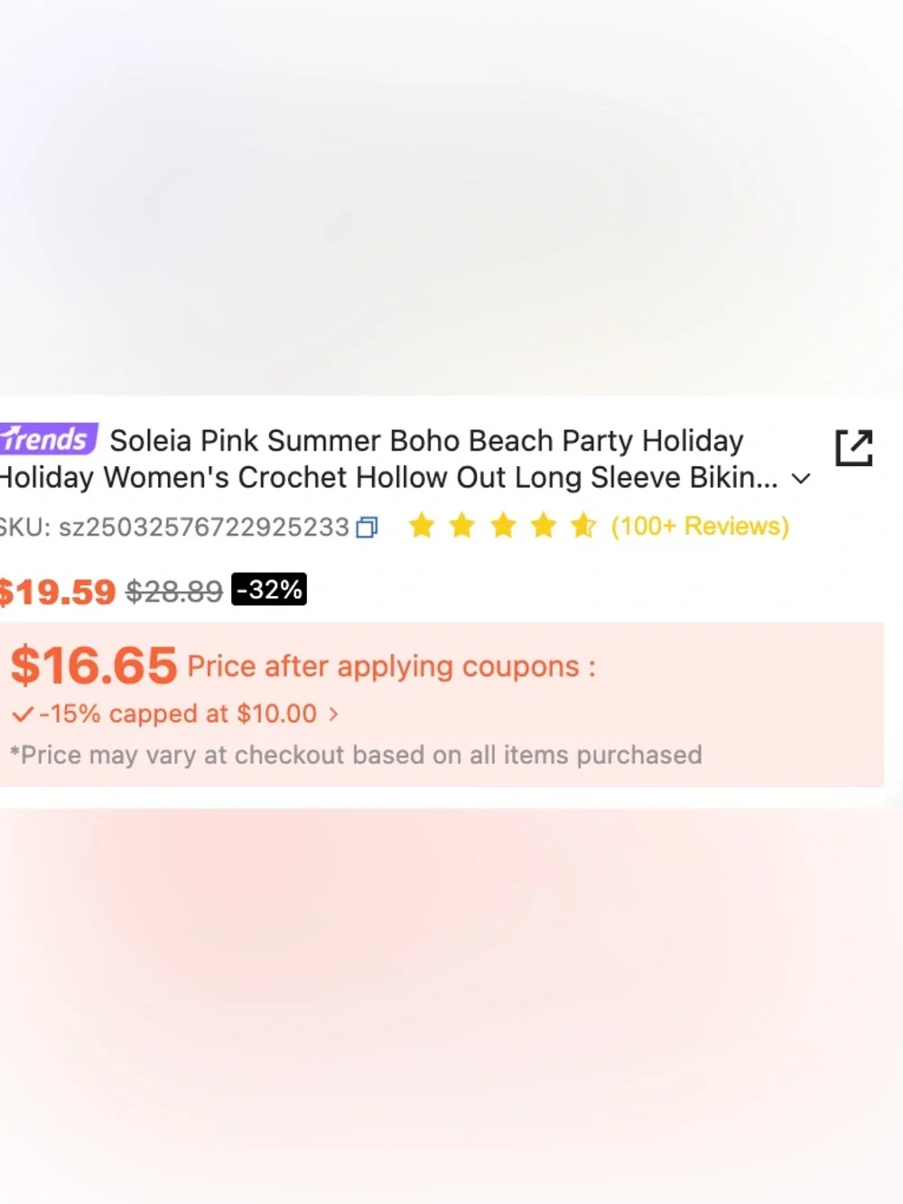This screenshot has width=903, height=1204.
Task: Copy the SKU with the copy icon
Action: click(367, 527)
